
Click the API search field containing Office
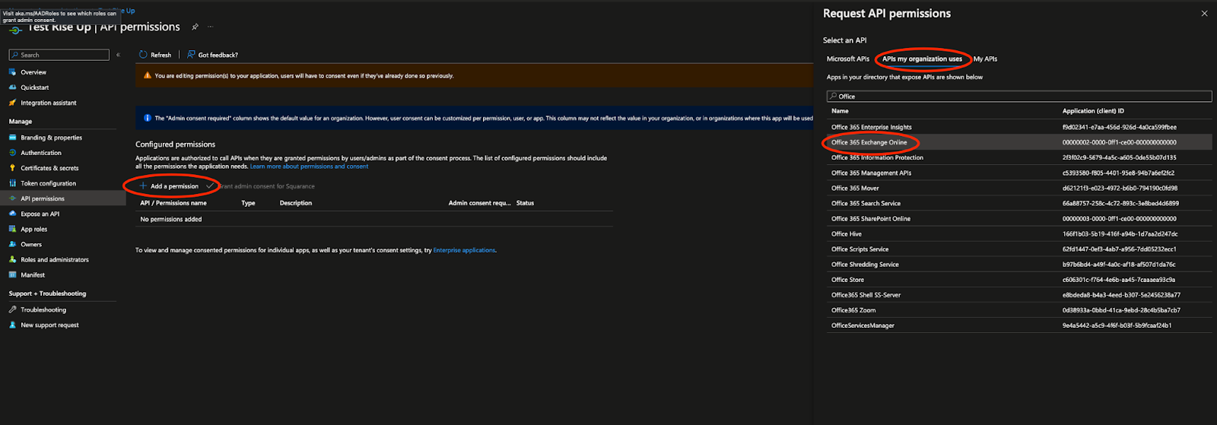[x=1019, y=97]
